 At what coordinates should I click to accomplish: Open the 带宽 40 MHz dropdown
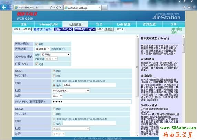point(55,55)
